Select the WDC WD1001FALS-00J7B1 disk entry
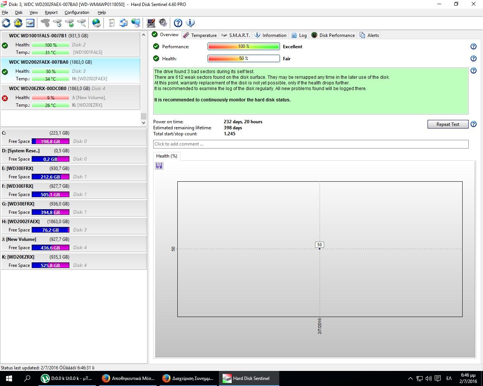This screenshot has width=483, height=386. tap(70, 44)
